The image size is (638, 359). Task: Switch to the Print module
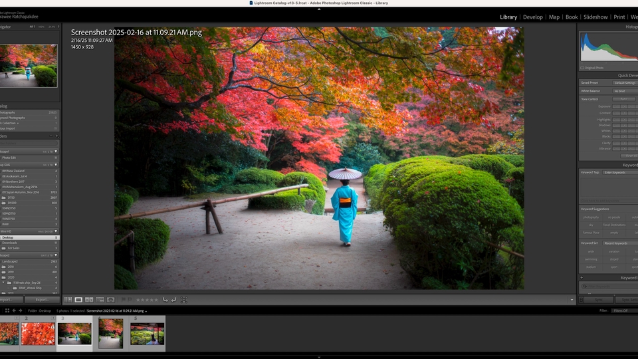(x=619, y=17)
